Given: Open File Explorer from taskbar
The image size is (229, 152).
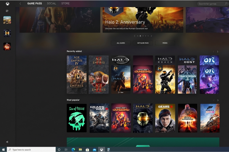Looking at the screenshot, I should [x=80, y=149].
